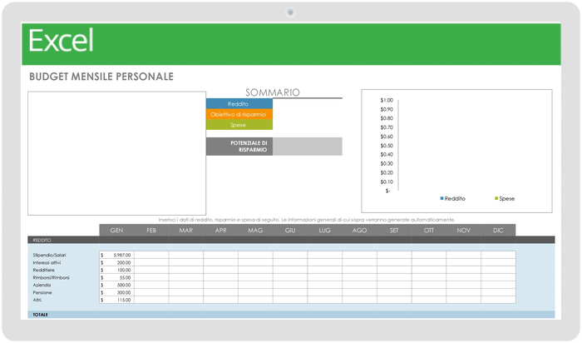582x343 pixels.
Task: Click the Azienda row label
Action: tap(42, 285)
